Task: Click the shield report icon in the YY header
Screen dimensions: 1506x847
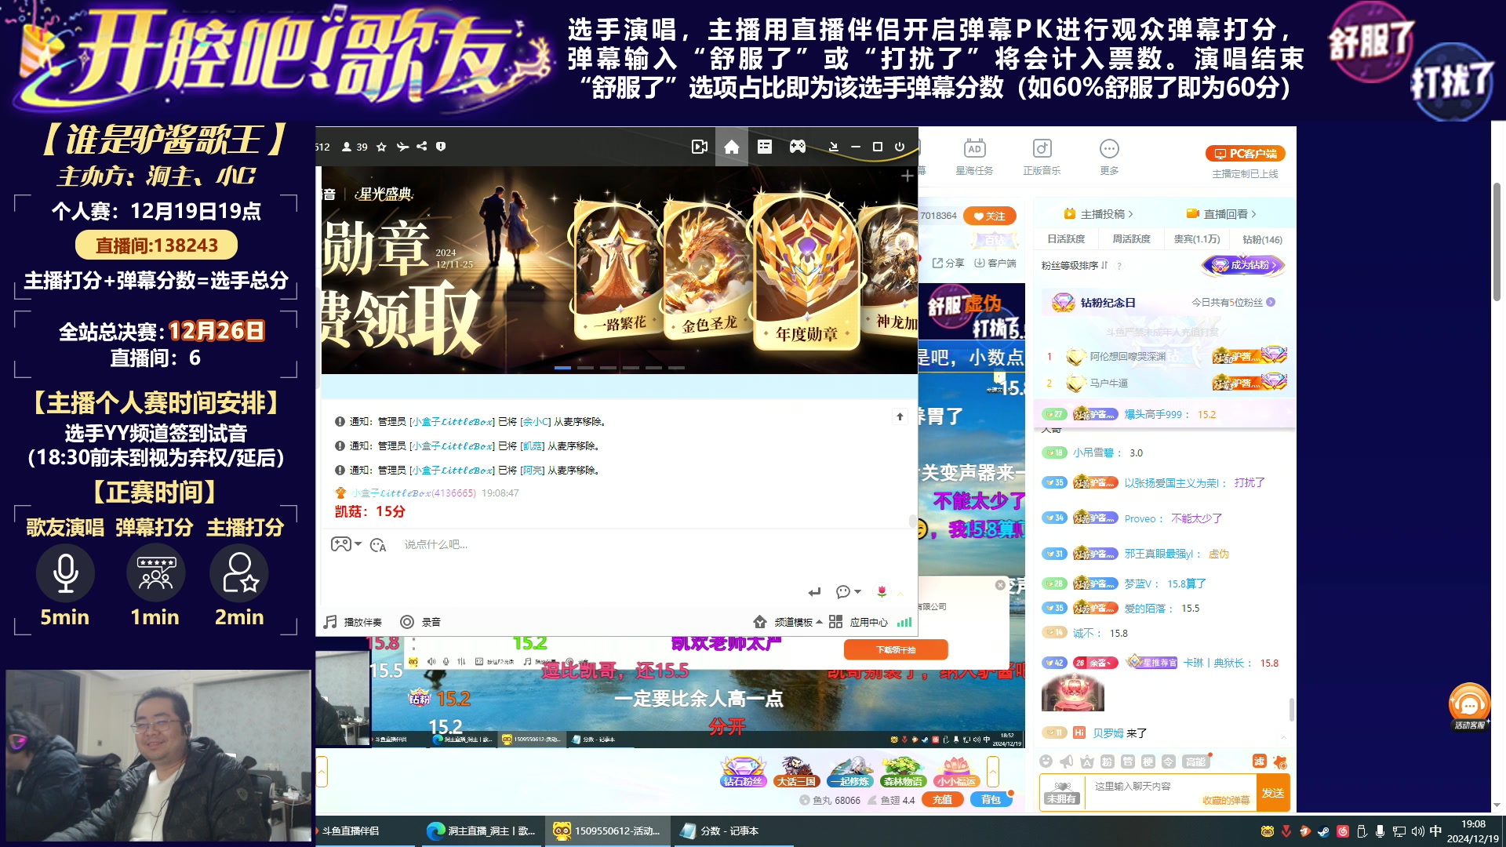Action: point(441,147)
